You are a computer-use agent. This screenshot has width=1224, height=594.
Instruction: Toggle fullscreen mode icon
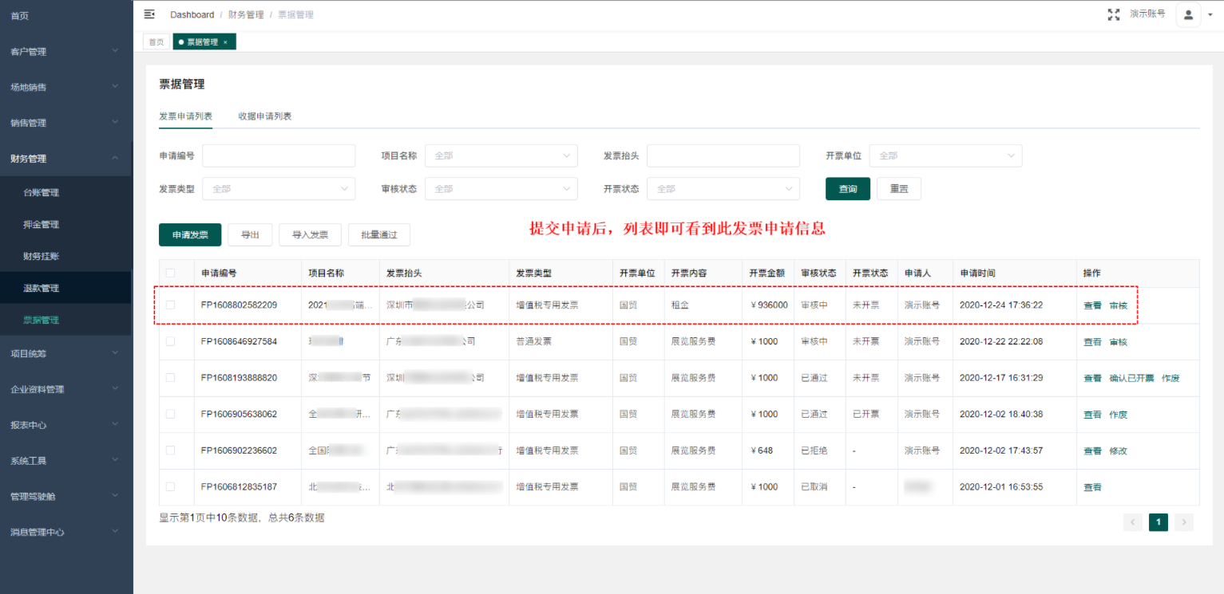[1114, 14]
